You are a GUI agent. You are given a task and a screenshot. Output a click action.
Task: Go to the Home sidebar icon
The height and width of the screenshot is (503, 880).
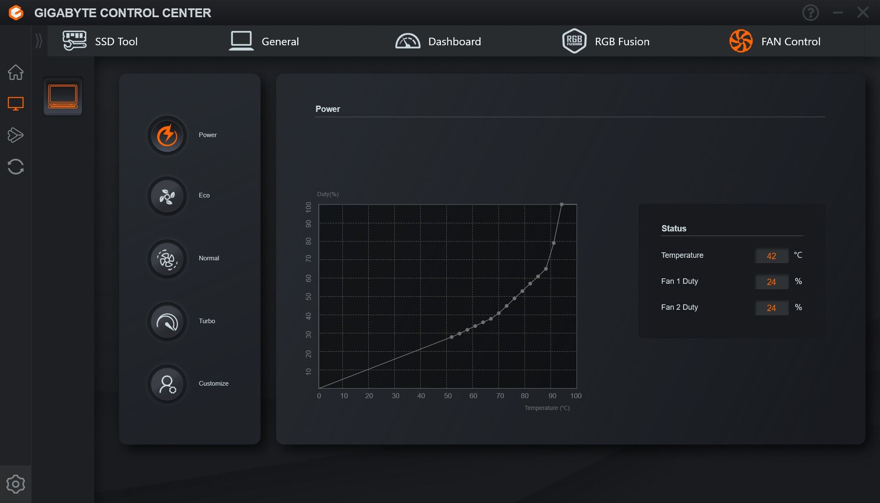(16, 72)
